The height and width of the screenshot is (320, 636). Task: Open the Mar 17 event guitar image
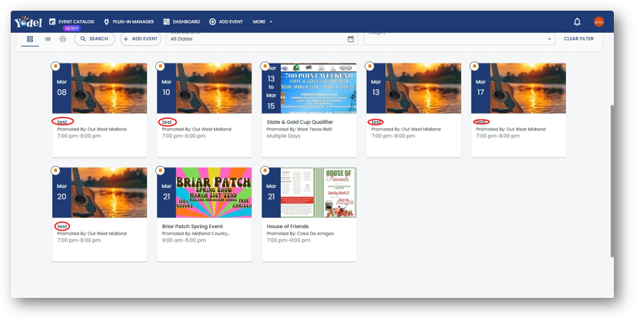tap(528, 88)
